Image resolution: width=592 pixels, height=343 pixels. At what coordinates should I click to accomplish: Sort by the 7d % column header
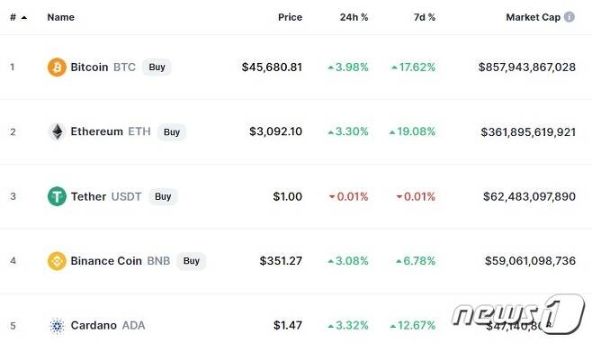click(x=425, y=17)
